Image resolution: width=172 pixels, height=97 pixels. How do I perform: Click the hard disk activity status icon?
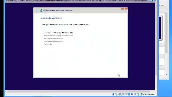click(x=113, y=94)
